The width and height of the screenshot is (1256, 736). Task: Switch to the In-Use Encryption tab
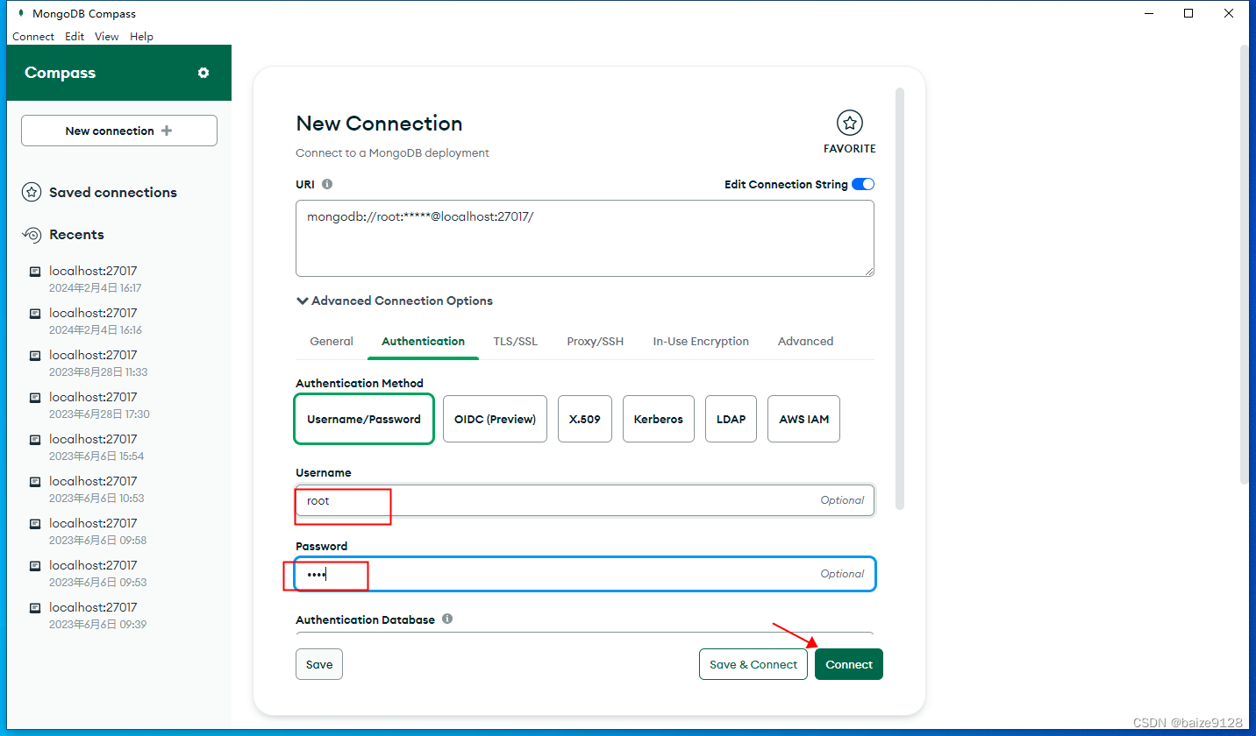point(701,342)
